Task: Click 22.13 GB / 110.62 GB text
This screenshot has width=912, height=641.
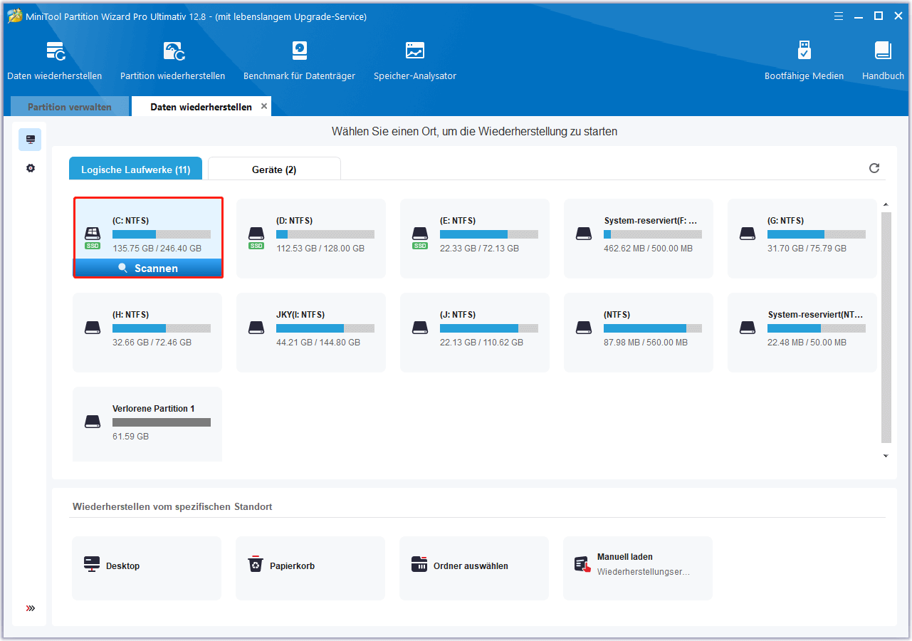Action: pyautogui.click(x=482, y=343)
